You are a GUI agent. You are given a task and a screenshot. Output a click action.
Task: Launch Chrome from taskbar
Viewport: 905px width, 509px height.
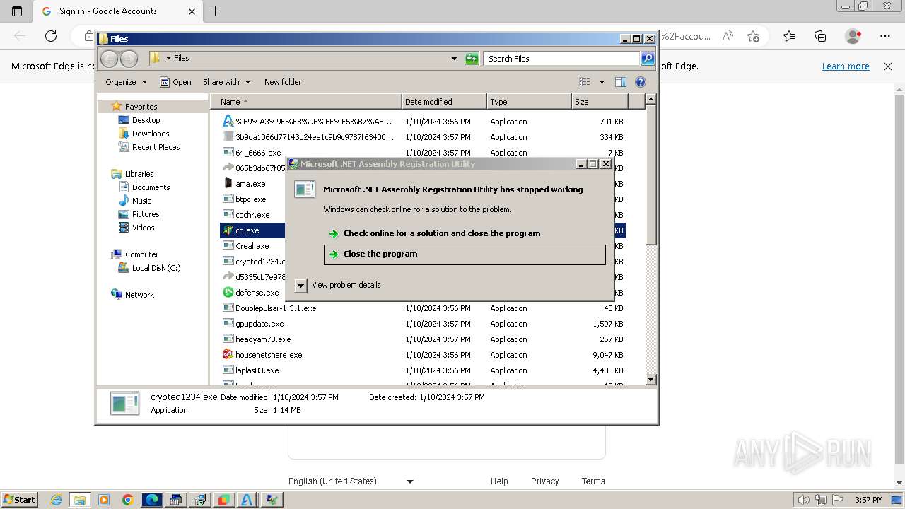127,500
